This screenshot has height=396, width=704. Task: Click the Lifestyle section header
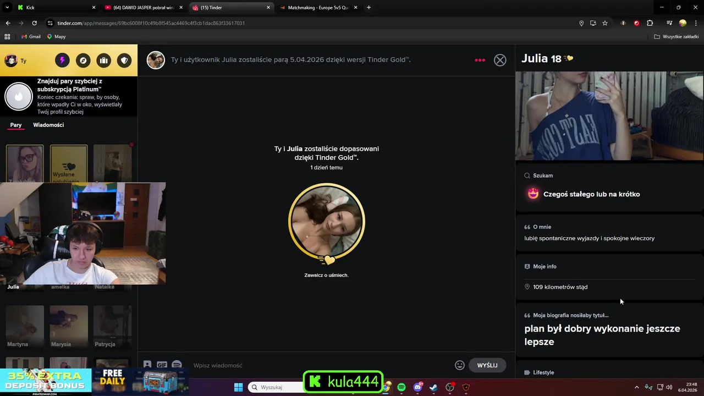pos(543,372)
